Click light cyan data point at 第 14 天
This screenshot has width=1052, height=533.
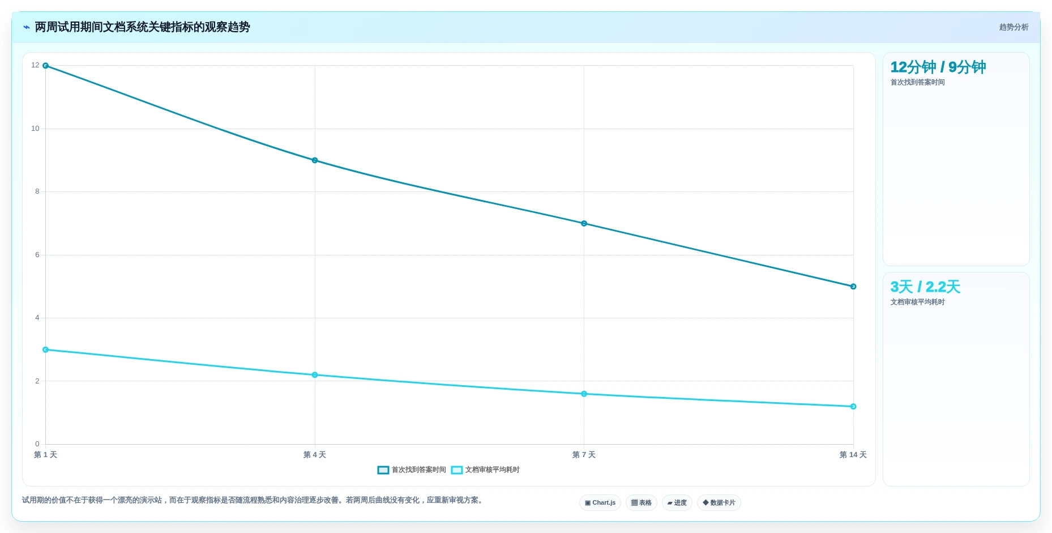(853, 407)
